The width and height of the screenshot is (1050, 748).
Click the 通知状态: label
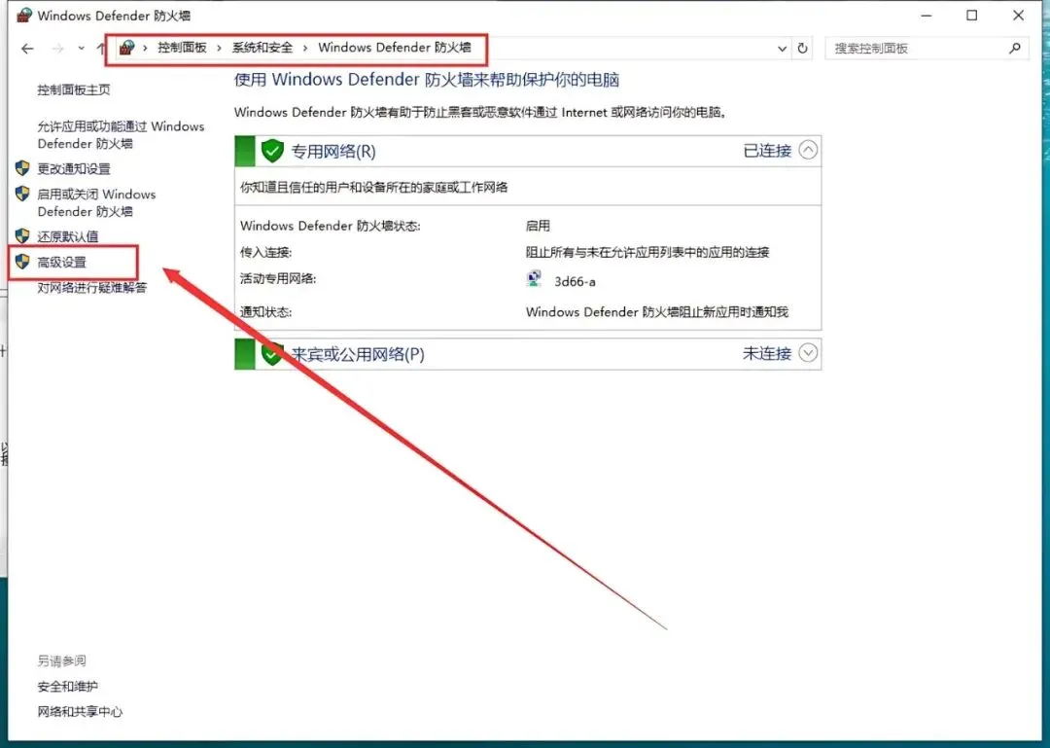pos(265,312)
